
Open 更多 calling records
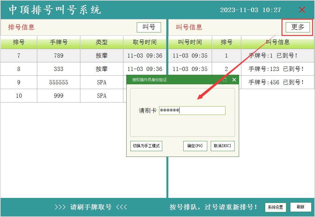(298, 27)
